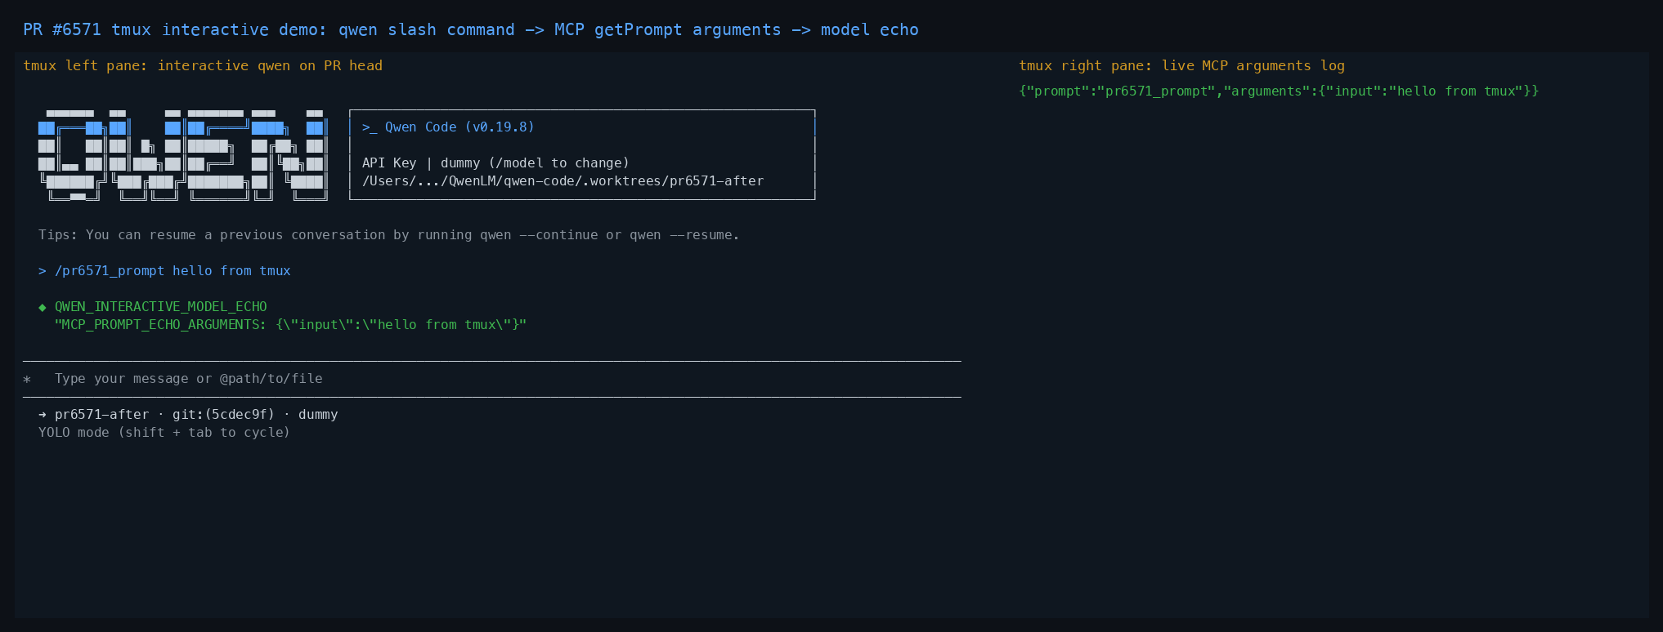Click the arrow before pr6571-after in the status line
1663x632 pixels.
pos(43,415)
